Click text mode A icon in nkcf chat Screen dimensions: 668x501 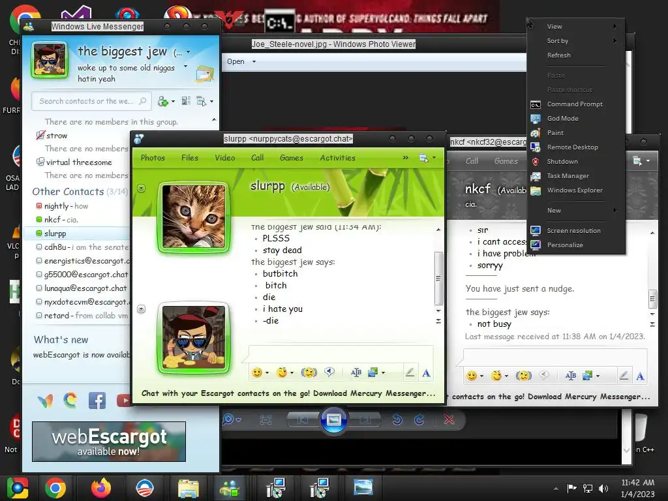(640, 376)
